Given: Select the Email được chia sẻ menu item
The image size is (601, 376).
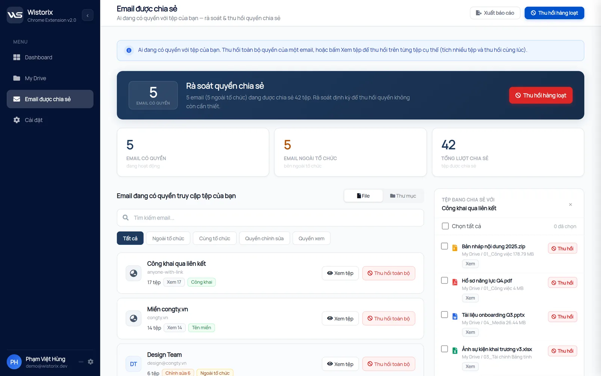Looking at the screenshot, I should click(50, 99).
